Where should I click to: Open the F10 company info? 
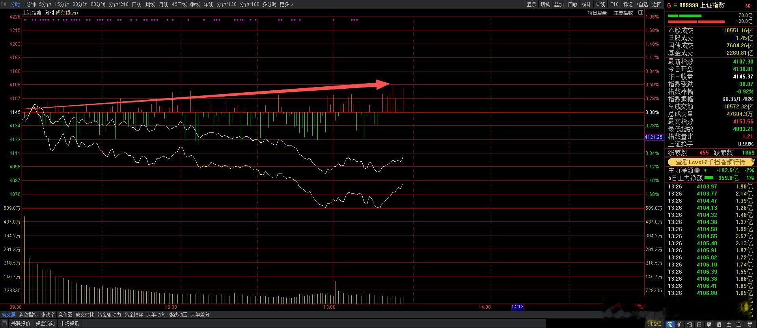pyautogui.click(x=614, y=4)
